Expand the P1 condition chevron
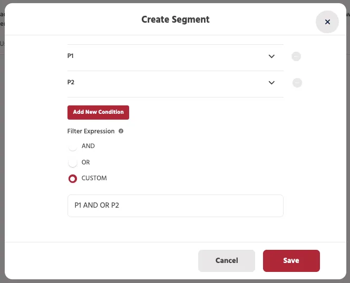This screenshot has width=350, height=283. click(271, 56)
